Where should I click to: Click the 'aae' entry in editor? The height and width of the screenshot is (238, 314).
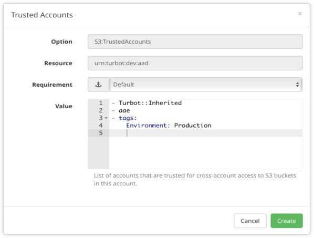124,110
